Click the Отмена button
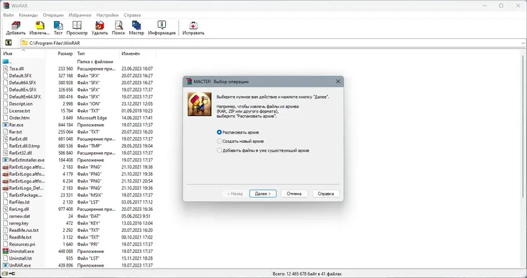The width and height of the screenshot is (527, 278). click(294, 194)
